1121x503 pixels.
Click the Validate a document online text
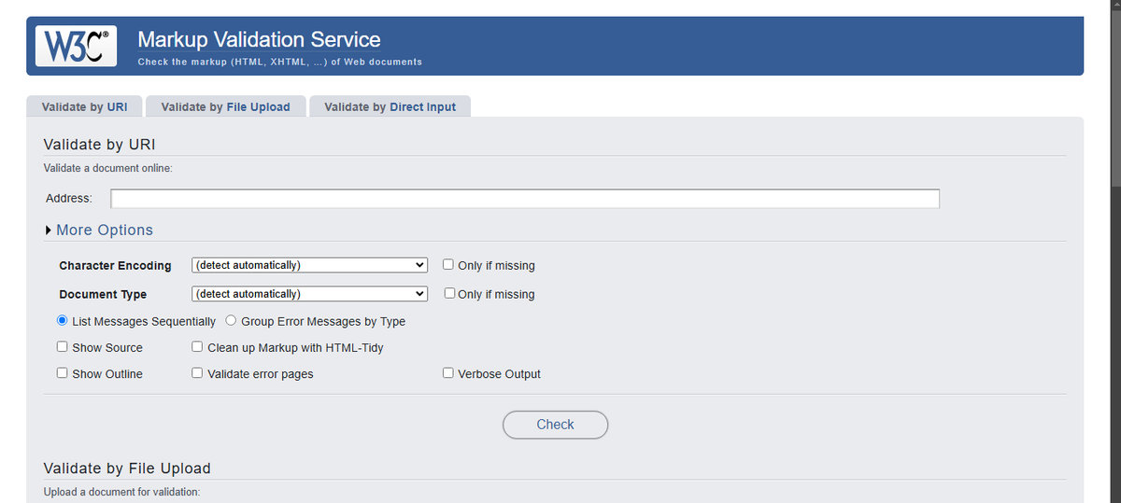point(108,168)
